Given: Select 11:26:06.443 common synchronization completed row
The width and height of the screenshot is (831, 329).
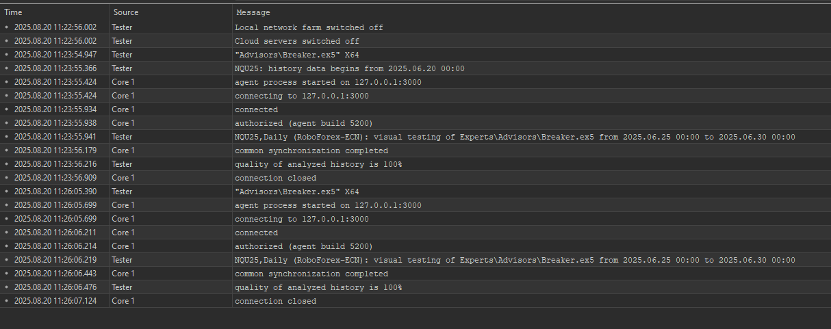Looking at the screenshot, I should coord(415,274).
